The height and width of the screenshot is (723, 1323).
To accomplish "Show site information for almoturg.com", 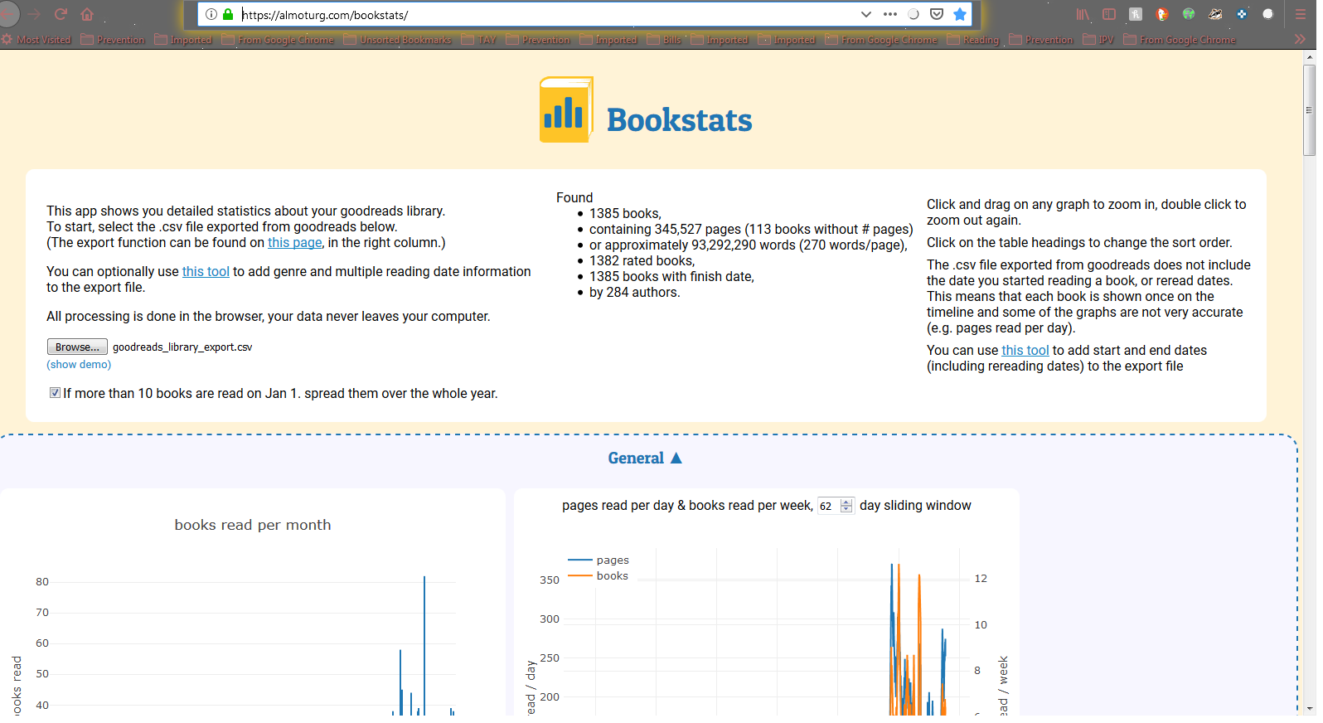I will coord(211,14).
